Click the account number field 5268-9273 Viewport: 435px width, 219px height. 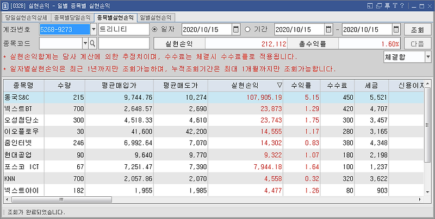pos(65,29)
